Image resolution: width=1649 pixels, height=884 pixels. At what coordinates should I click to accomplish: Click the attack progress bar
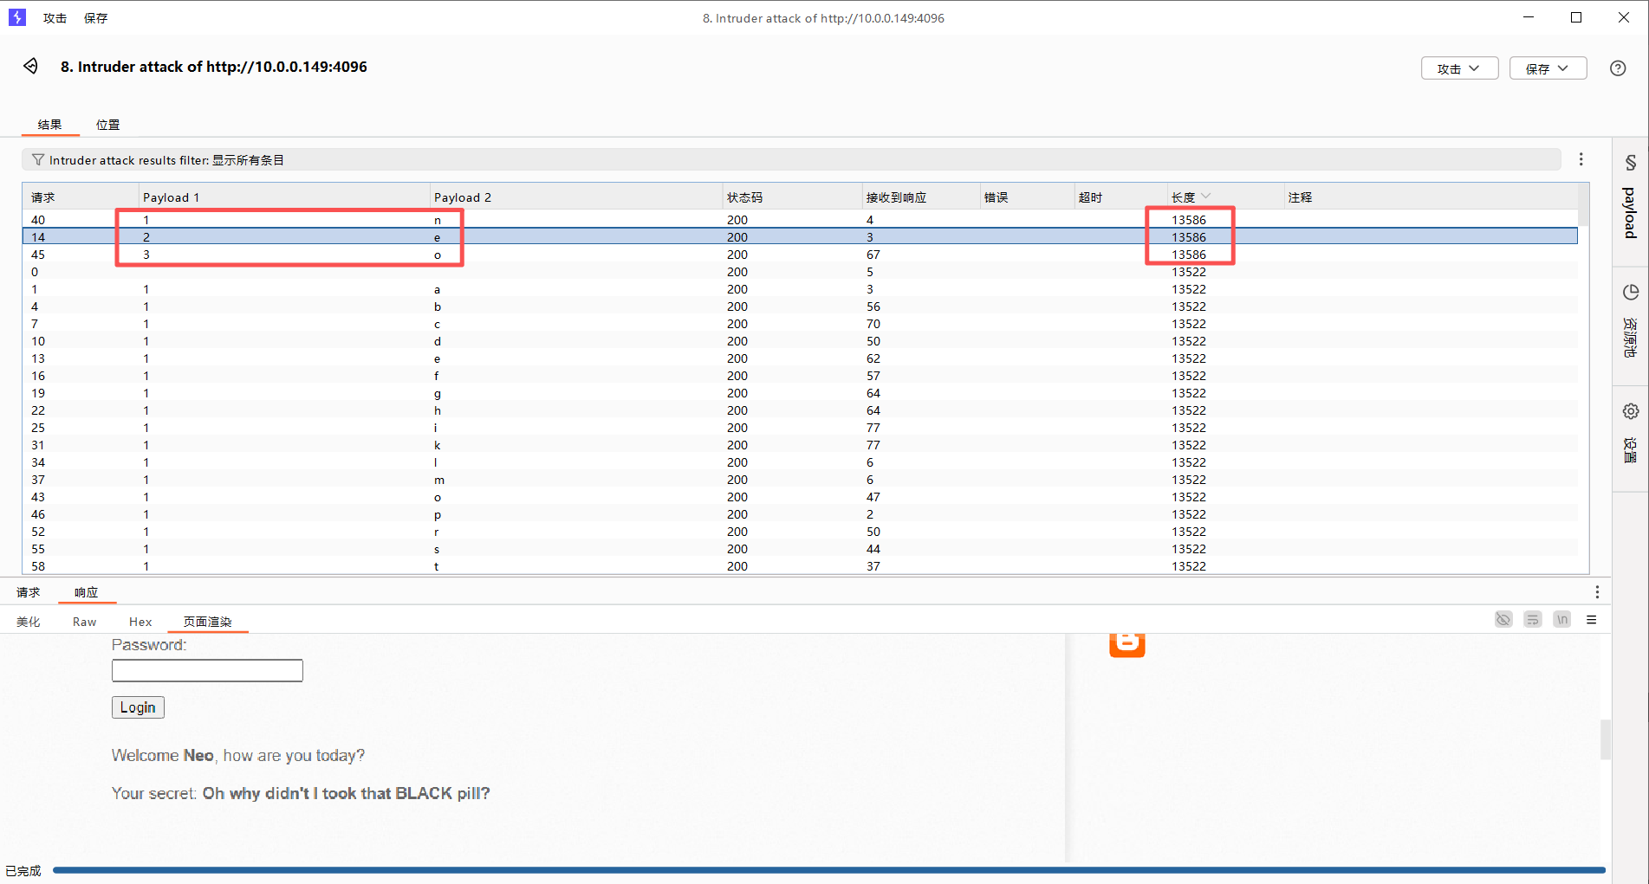tap(829, 870)
